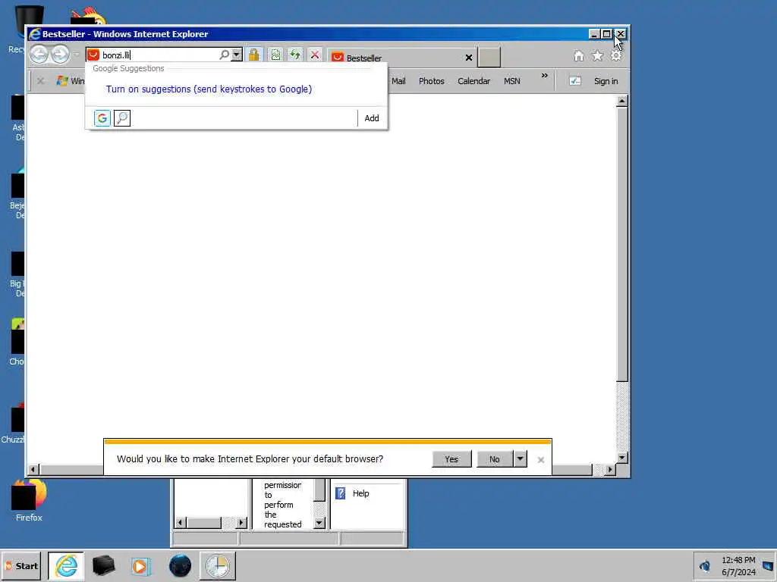The image size is (777, 582).
Task: Refresh the page with the green arrows icon
Action: point(295,55)
